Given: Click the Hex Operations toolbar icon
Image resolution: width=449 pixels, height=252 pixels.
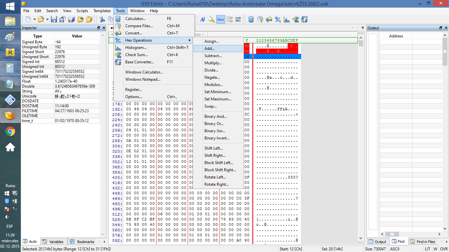Looking at the screenshot, I should tap(278, 19).
